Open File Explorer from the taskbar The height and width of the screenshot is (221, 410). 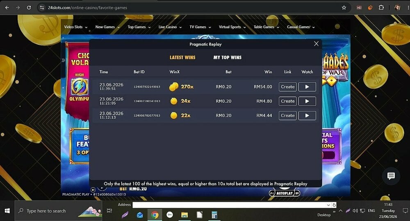(184, 215)
